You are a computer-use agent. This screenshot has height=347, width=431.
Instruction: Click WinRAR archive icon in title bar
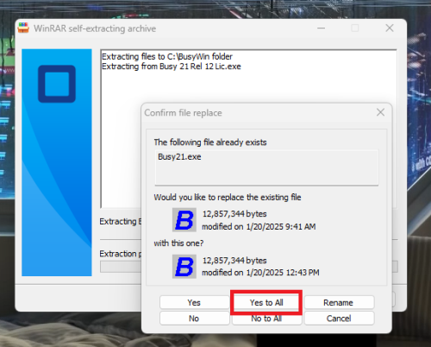23,28
